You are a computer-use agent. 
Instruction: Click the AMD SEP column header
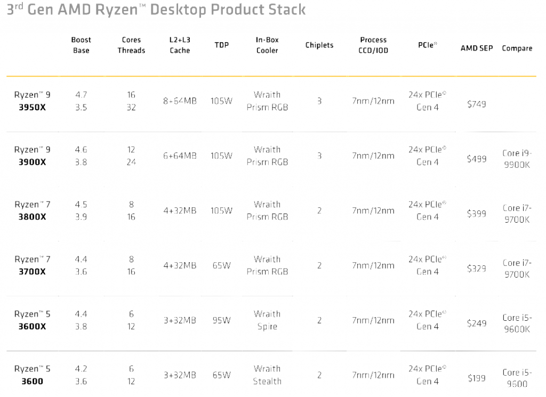(x=477, y=48)
